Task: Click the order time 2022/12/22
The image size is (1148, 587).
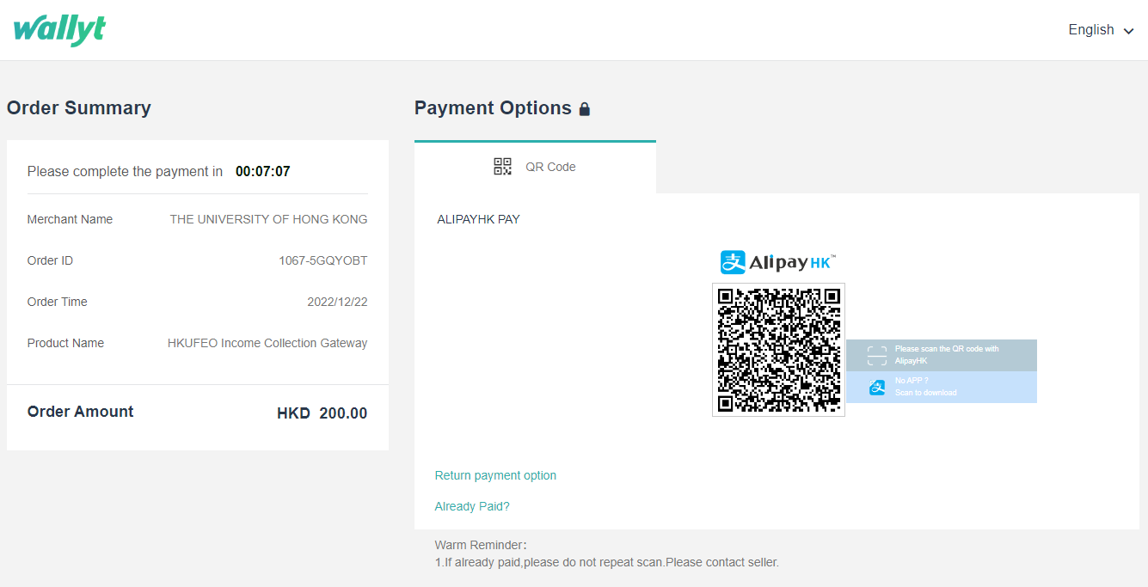Action: [x=337, y=302]
